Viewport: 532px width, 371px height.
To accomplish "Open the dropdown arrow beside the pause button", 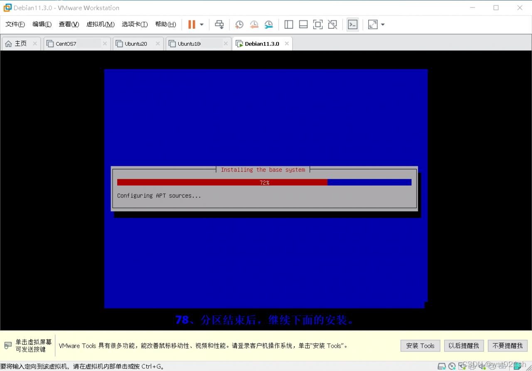I will coord(202,25).
